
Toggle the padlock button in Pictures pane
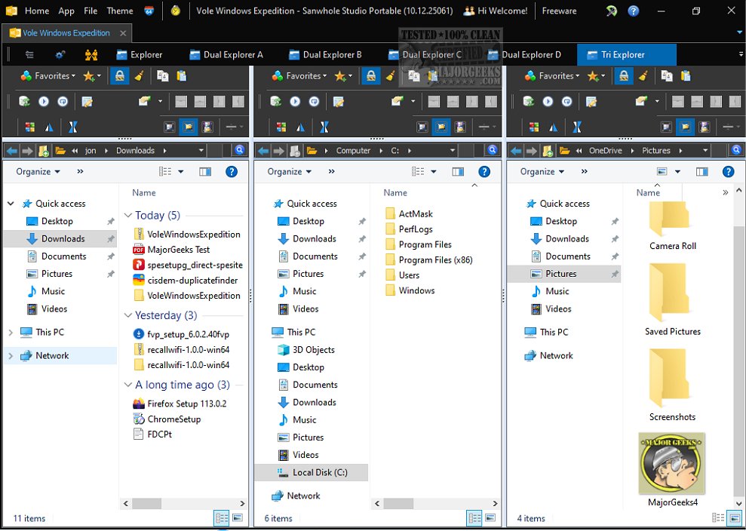[x=624, y=75]
